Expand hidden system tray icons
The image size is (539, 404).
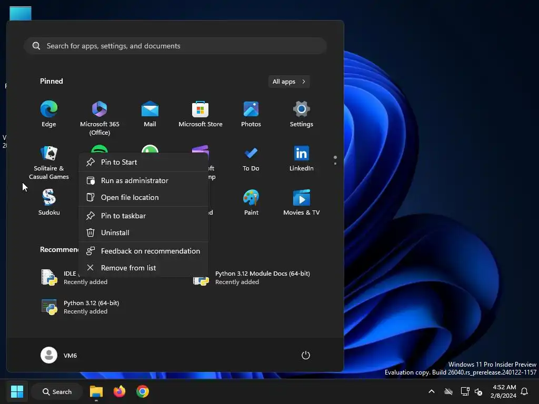pyautogui.click(x=432, y=391)
